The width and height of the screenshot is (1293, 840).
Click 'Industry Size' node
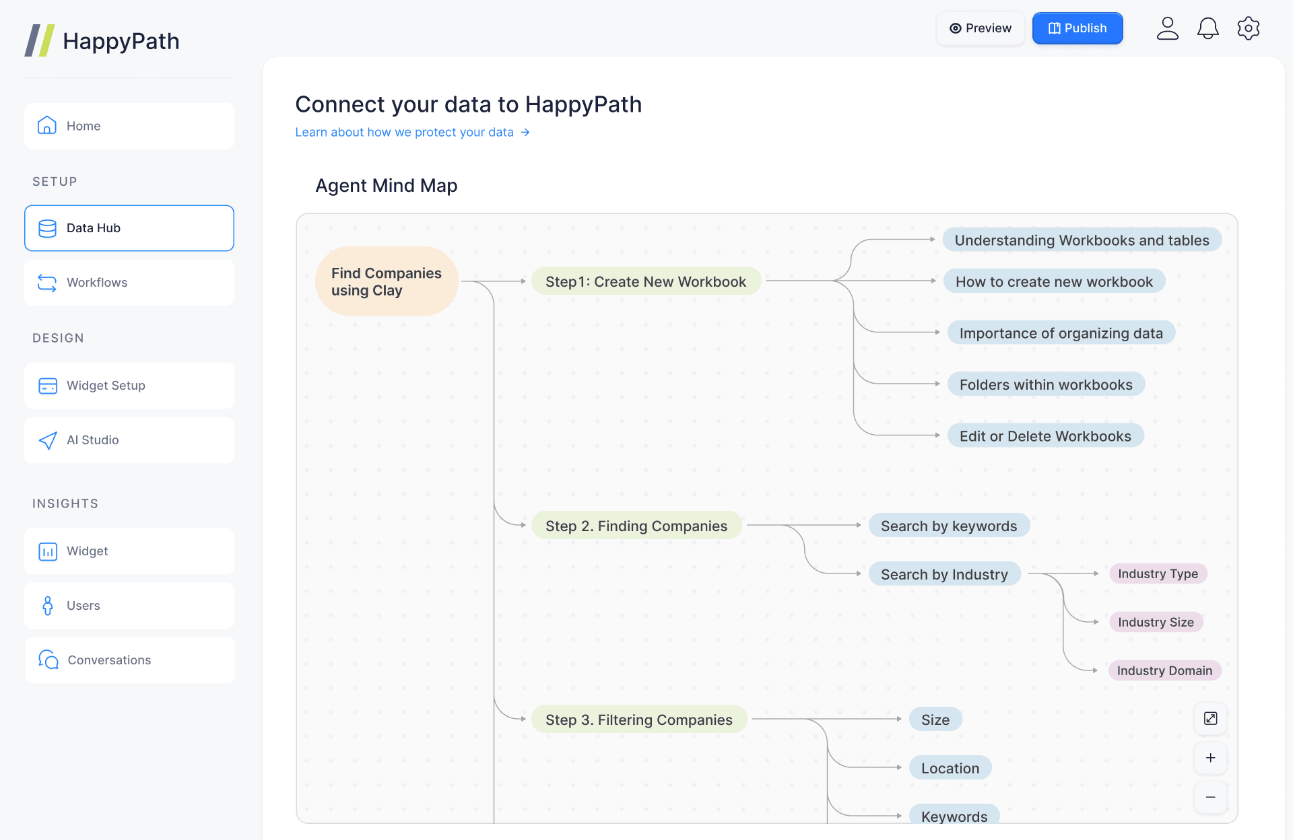tap(1156, 622)
